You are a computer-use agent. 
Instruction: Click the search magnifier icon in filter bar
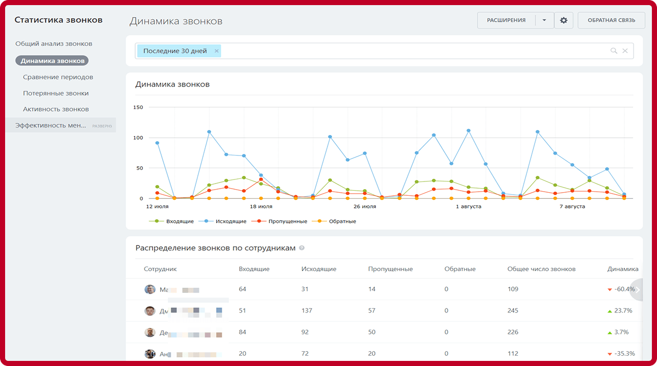click(614, 51)
